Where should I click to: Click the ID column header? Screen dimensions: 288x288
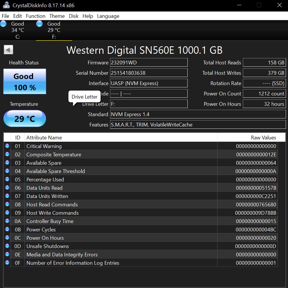pos(18,138)
